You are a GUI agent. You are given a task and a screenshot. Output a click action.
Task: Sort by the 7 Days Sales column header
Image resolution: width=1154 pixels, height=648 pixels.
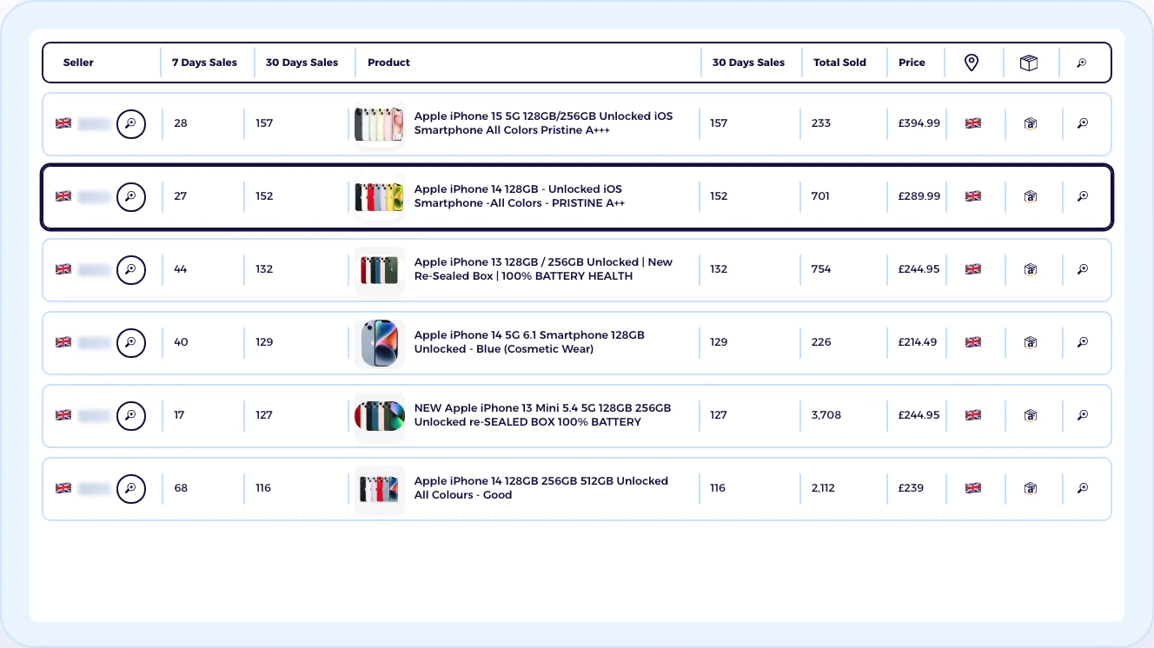point(204,63)
